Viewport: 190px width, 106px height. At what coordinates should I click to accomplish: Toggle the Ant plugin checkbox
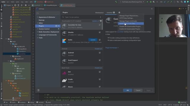tap(100, 72)
